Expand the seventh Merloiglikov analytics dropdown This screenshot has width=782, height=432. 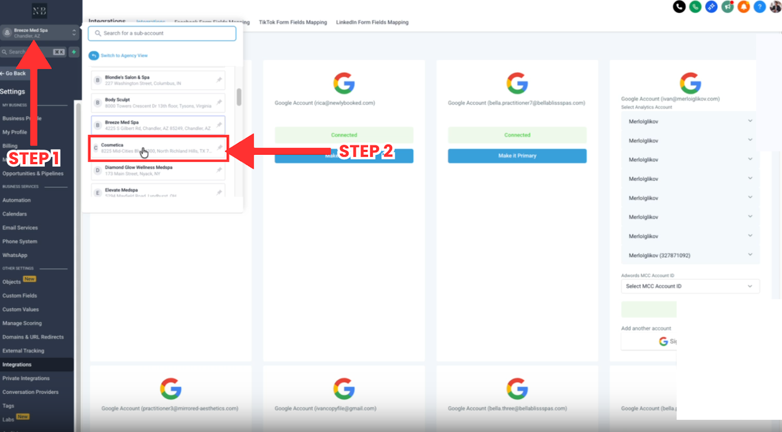click(750, 236)
